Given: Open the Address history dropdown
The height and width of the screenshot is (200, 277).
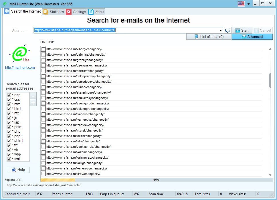Looking at the screenshot, I should point(220,30).
